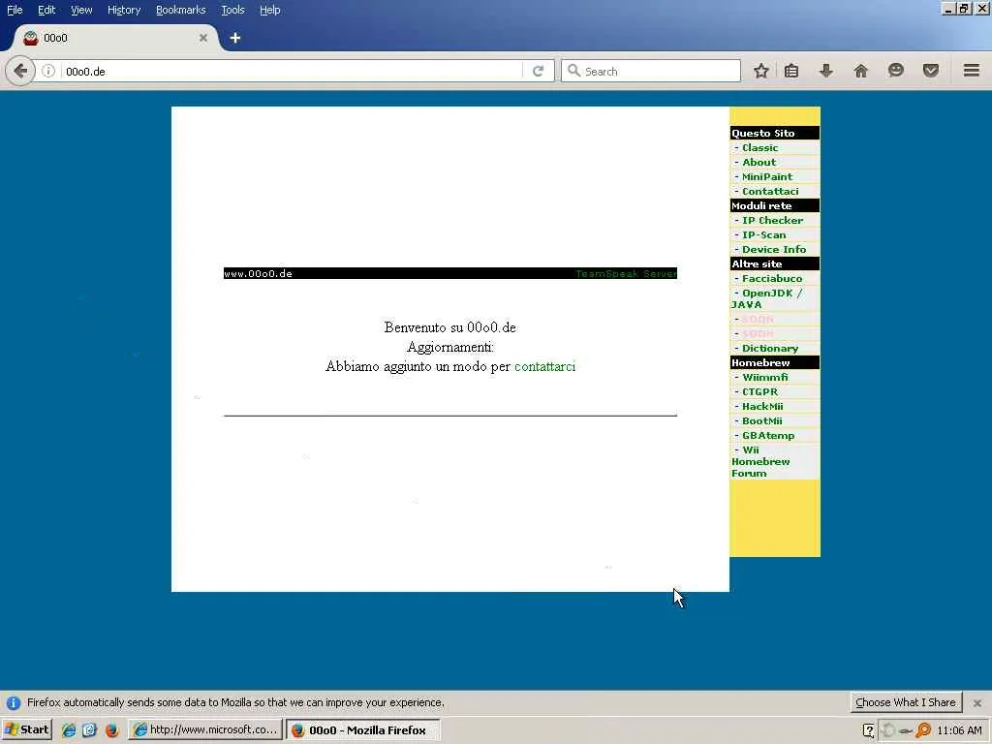This screenshot has width=992, height=744.
Task: Open the Contattaci sidebar link
Action: pos(770,191)
